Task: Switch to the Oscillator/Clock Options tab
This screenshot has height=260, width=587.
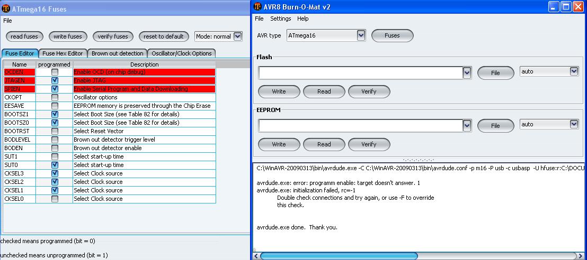Action: [182, 53]
